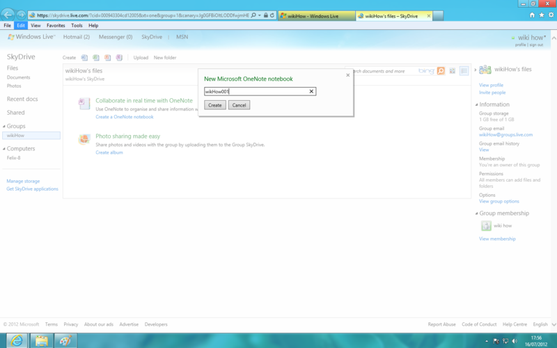557x348 pixels.
Task: Switch to the wikiHow - Windows Live tab
Action: pos(315,15)
